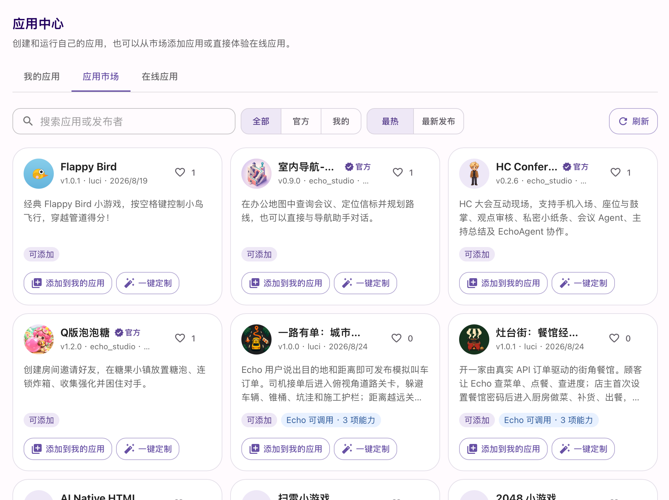Click 可添加 tag on Flappy Bird card
669x500 pixels.
(x=41, y=254)
